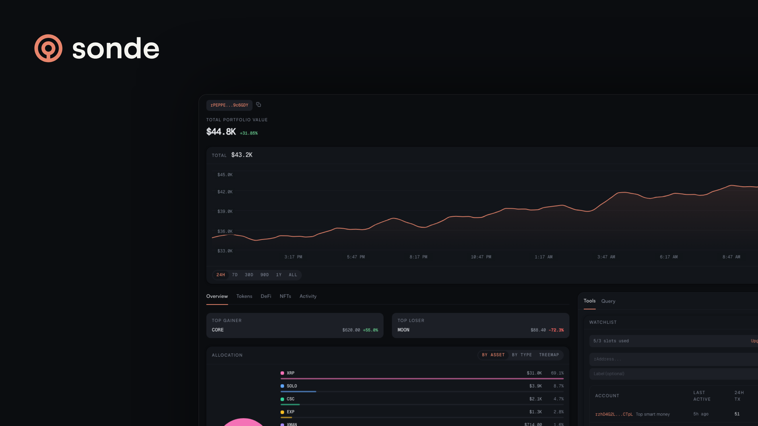
Task: Click the ACCOUNT column header
Action: pyautogui.click(x=607, y=396)
